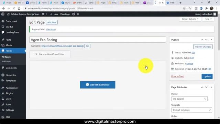This screenshot has height=124, width=220.
Task: Open Chrome profile avatar
Action: click(212, 8)
